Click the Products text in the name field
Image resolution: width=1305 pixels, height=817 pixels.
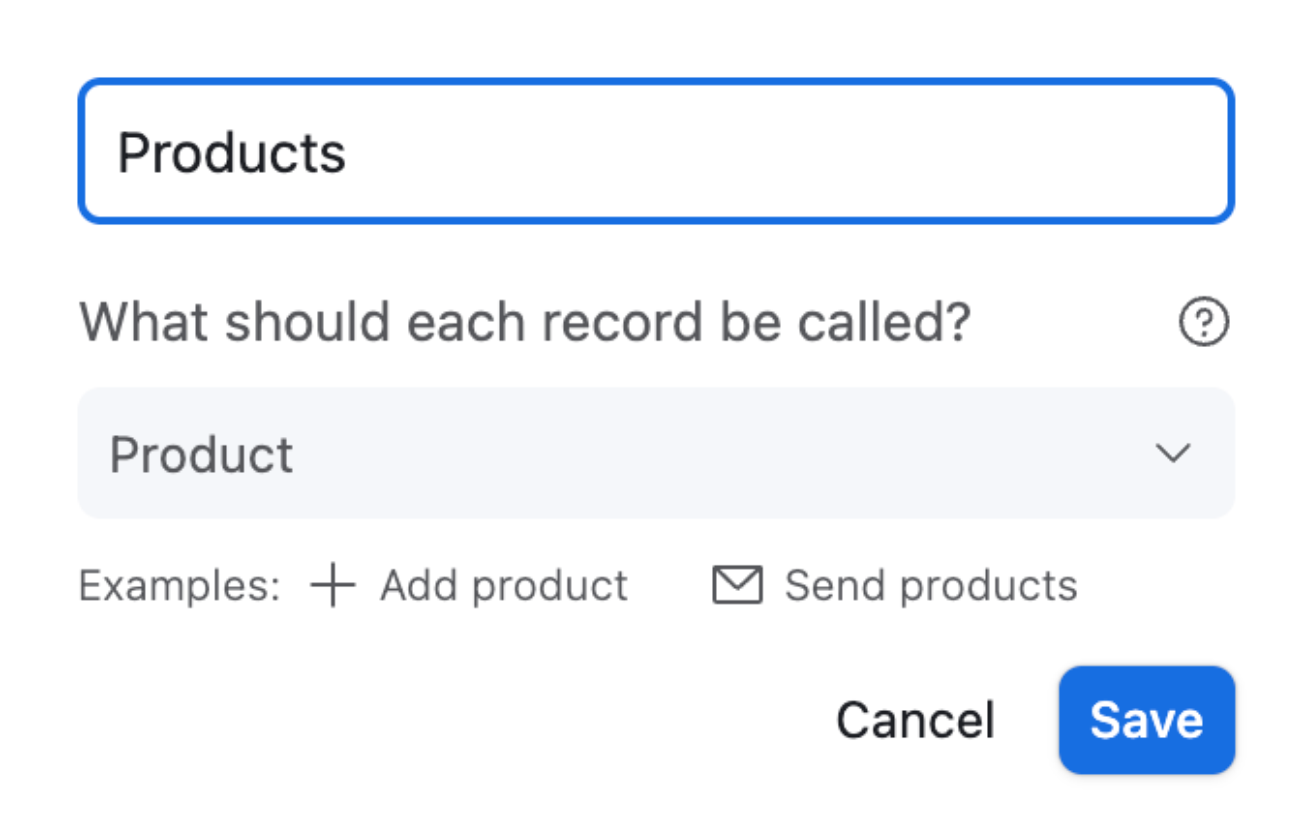231,153
